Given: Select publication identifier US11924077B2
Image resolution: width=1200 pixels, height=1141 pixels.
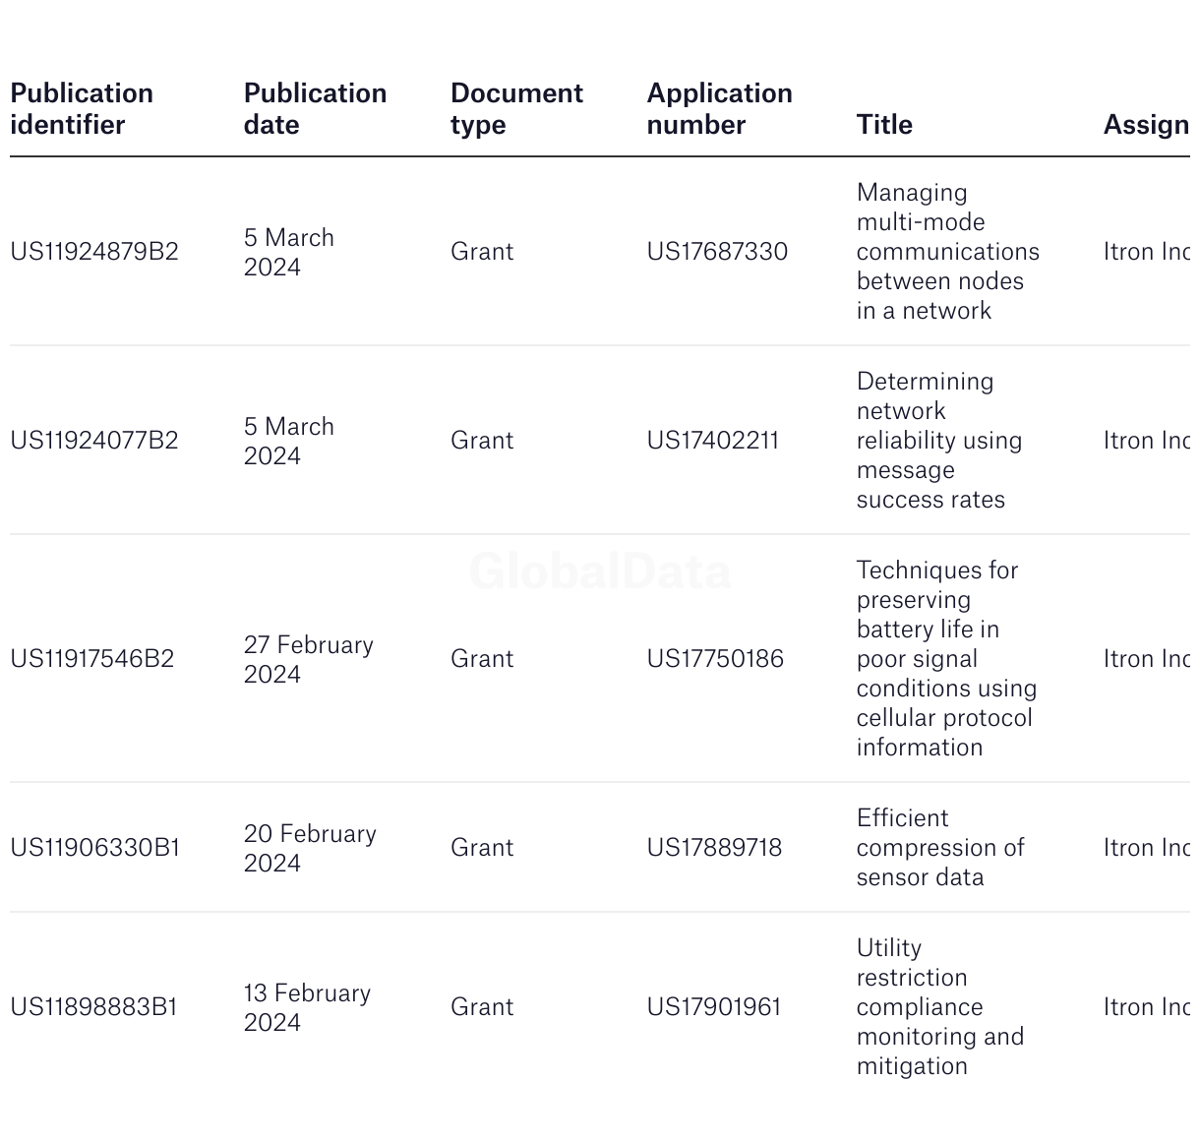Looking at the screenshot, I should pos(94,441).
